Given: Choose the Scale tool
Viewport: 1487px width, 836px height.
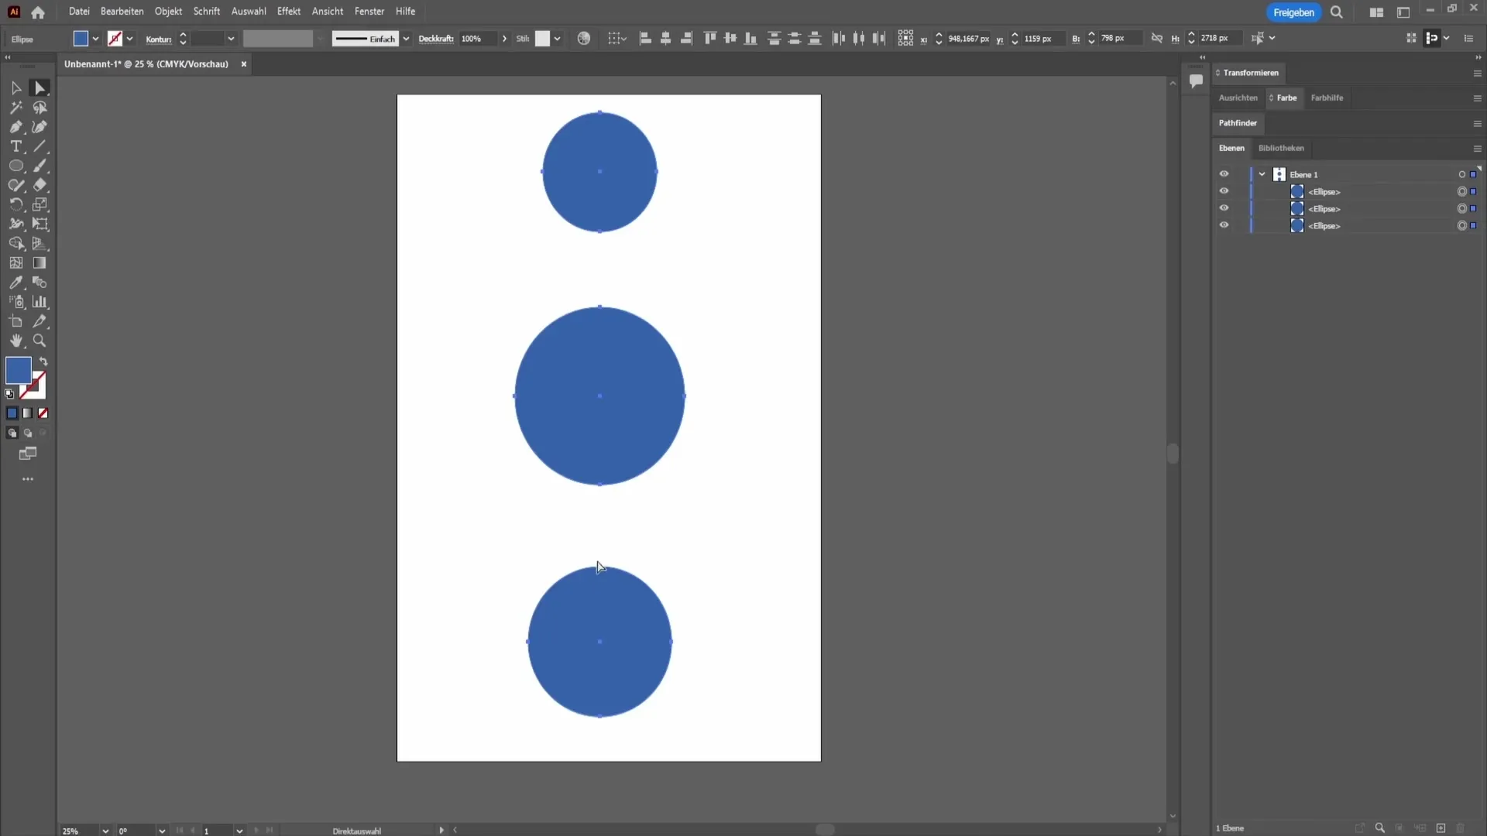Looking at the screenshot, I should (39, 204).
